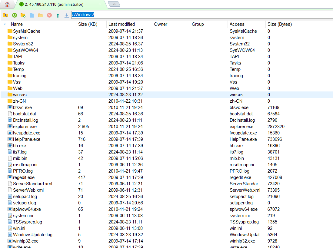Sort the list by the Name column header
The image size is (333, 248).
17,24
